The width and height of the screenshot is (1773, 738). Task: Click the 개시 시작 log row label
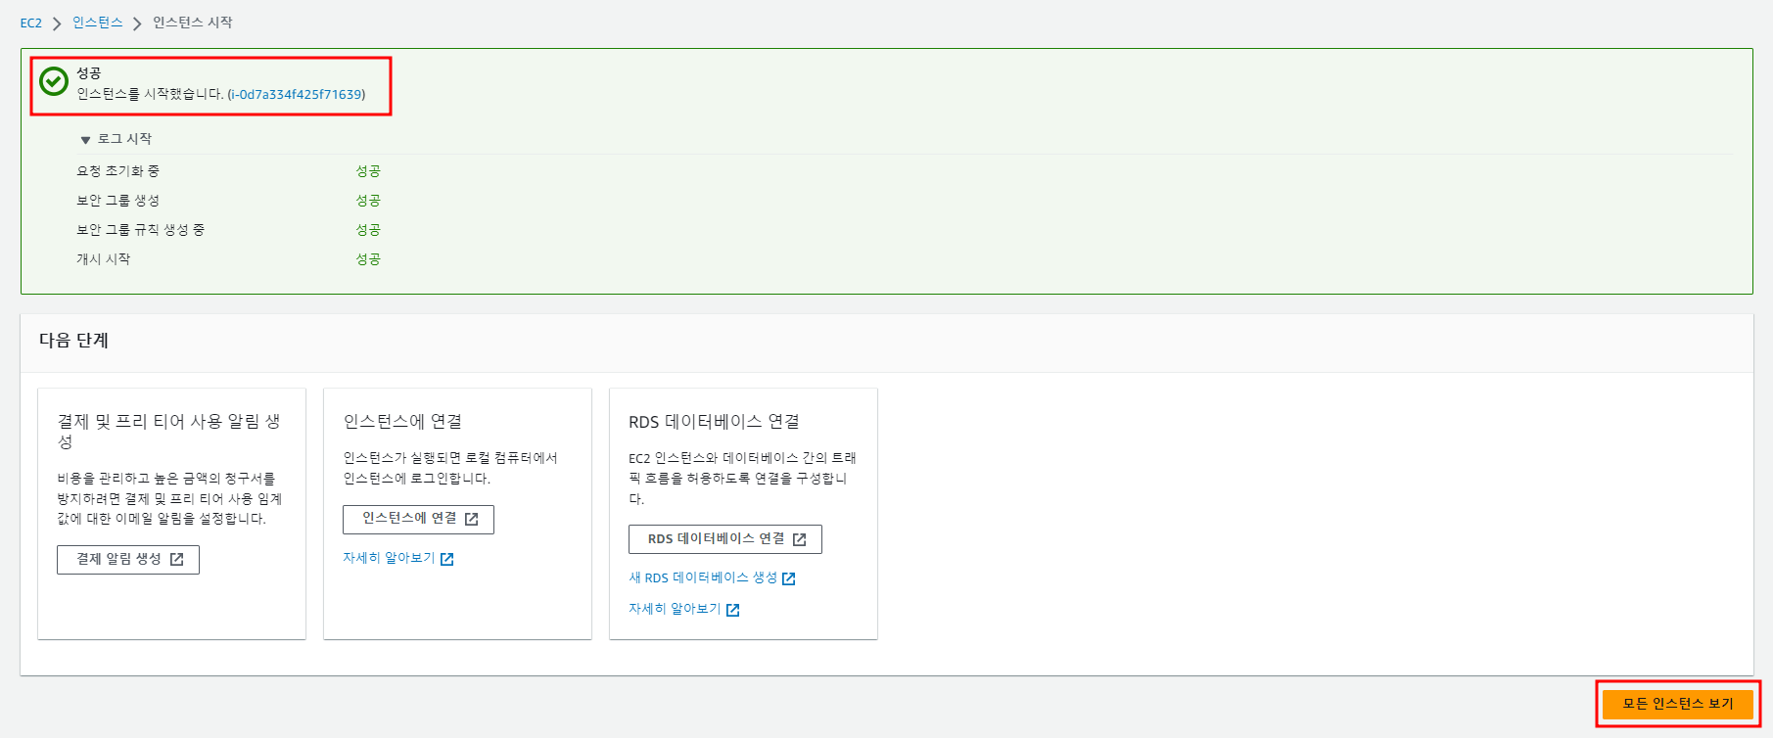click(104, 259)
